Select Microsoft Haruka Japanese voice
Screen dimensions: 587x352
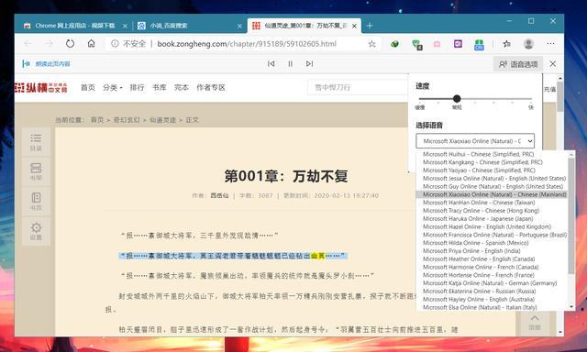(478, 218)
